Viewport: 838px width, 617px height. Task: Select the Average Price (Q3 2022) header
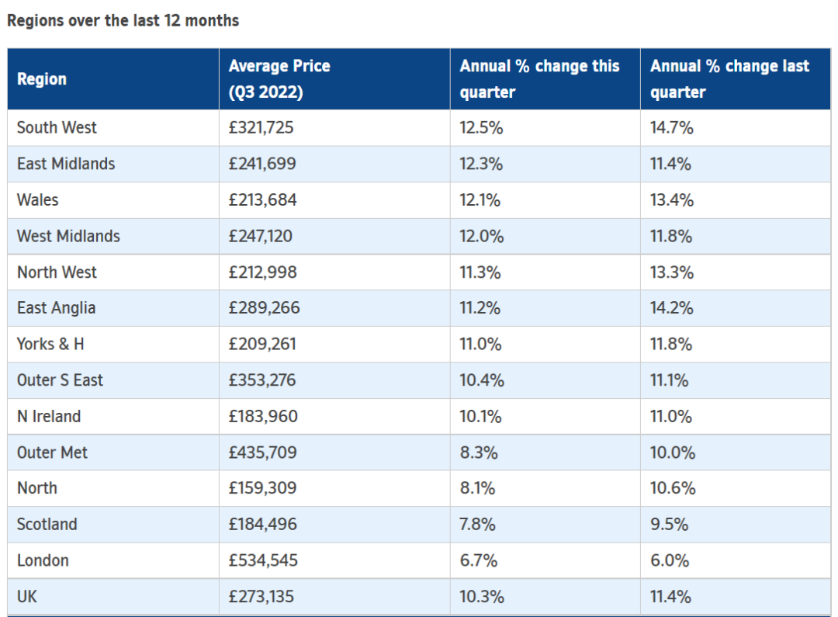point(279,79)
